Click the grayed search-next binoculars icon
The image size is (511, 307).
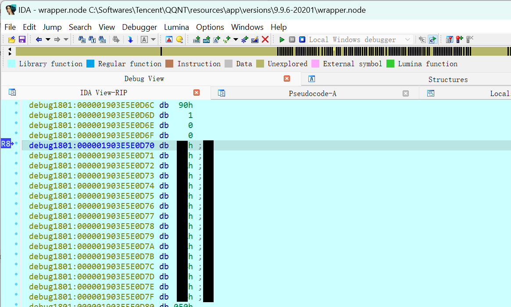(116, 40)
